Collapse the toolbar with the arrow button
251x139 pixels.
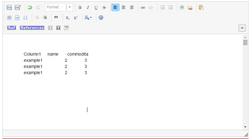tap(242, 28)
